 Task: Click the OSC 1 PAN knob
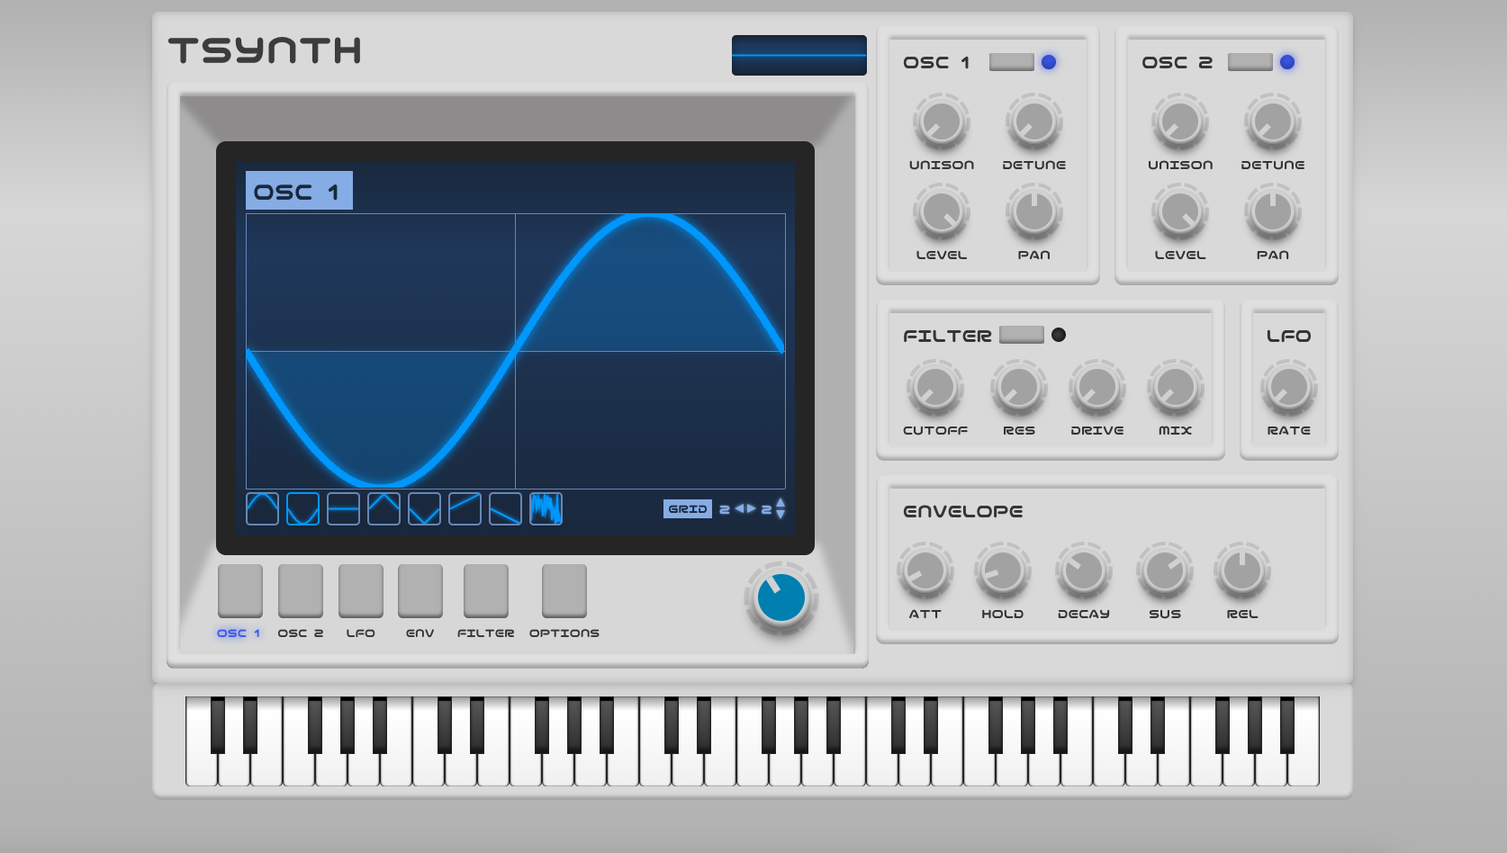click(x=1034, y=212)
